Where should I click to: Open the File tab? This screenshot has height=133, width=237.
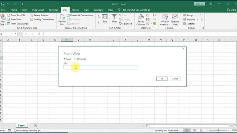(x=3, y=10)
